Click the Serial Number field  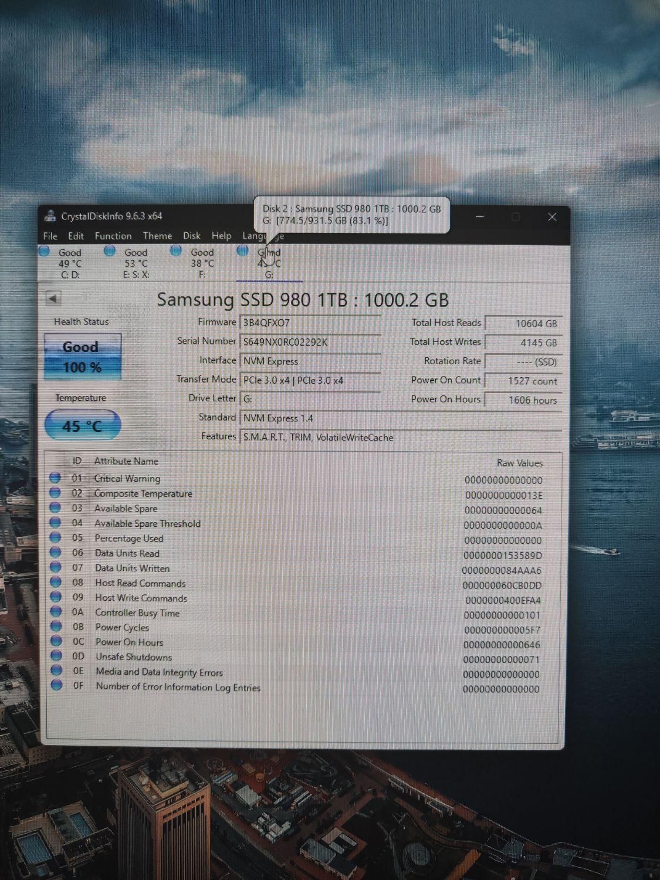[x=310, y=341]
